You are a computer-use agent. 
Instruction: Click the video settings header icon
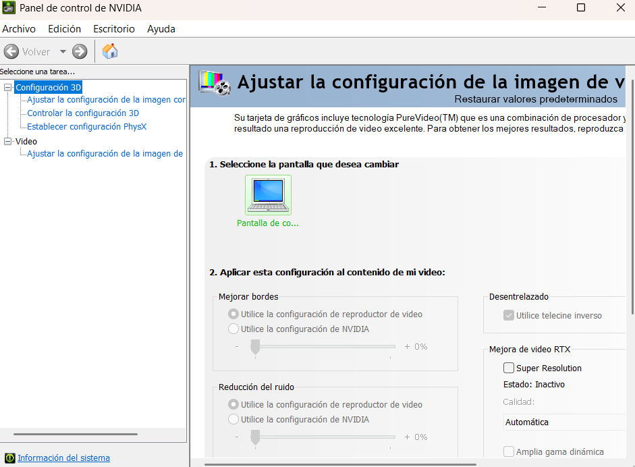(215, 84)
